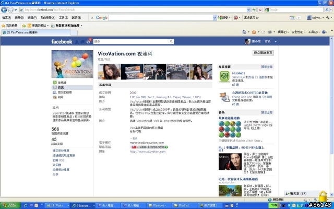Screen dimensions: 334x209
Task: Click the Google toolbar wrench icon
Action: (x=328, y=18)
